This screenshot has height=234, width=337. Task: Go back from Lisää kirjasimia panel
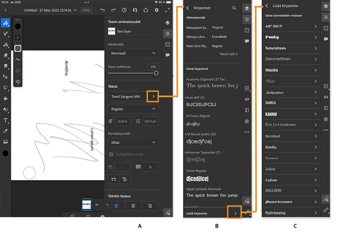coord(267,6)
